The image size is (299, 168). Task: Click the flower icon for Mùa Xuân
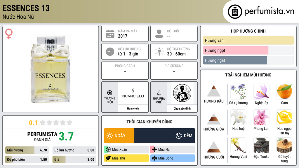108,150
